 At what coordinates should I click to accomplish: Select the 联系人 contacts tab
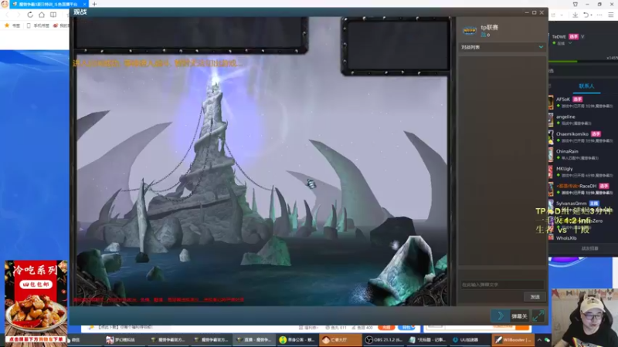[586, 86]
